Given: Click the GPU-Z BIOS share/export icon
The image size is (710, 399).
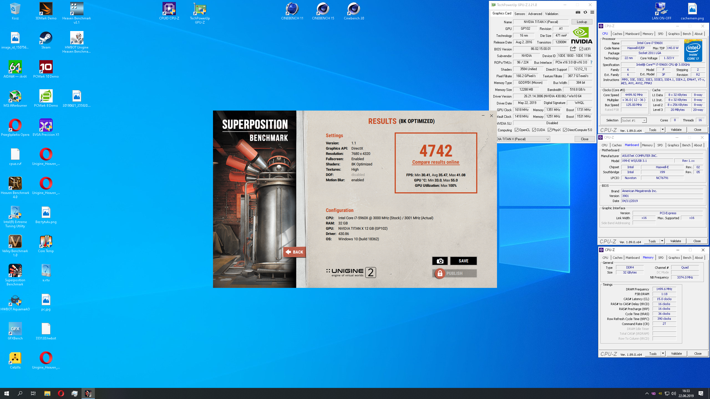Looking at the screenshot, I should pos(573,49).
